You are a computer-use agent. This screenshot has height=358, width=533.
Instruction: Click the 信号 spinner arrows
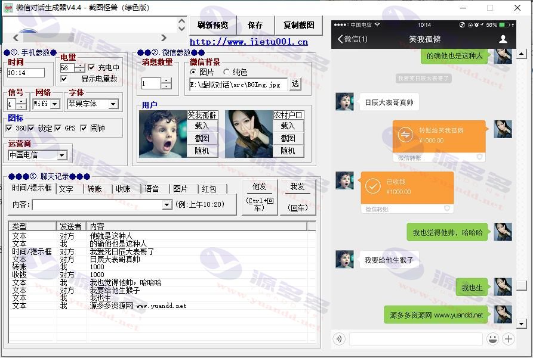coord(21,104)
